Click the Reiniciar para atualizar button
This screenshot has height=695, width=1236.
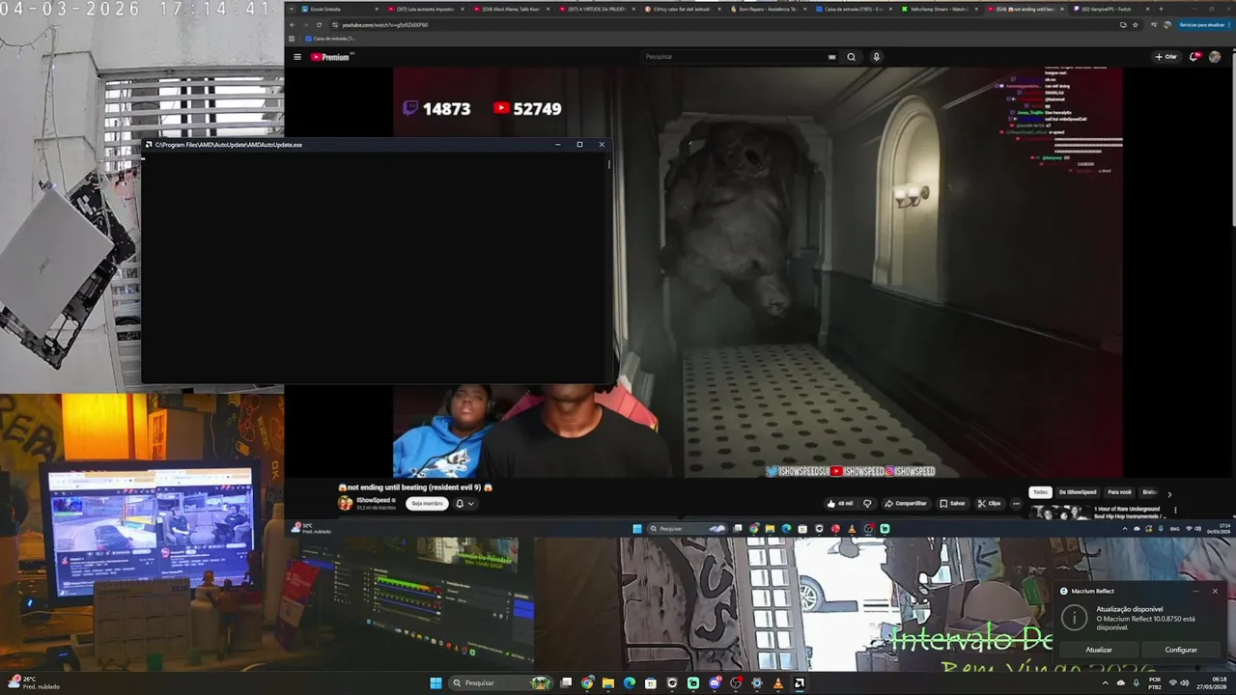coord(1201,25)
